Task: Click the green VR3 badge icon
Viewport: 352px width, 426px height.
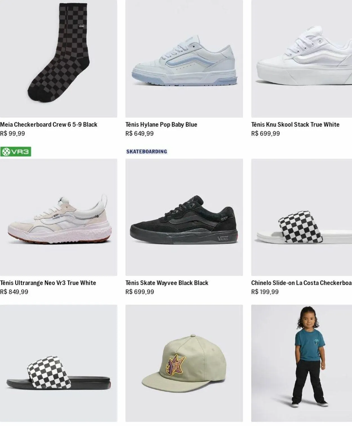Action: tap(15, 152)
